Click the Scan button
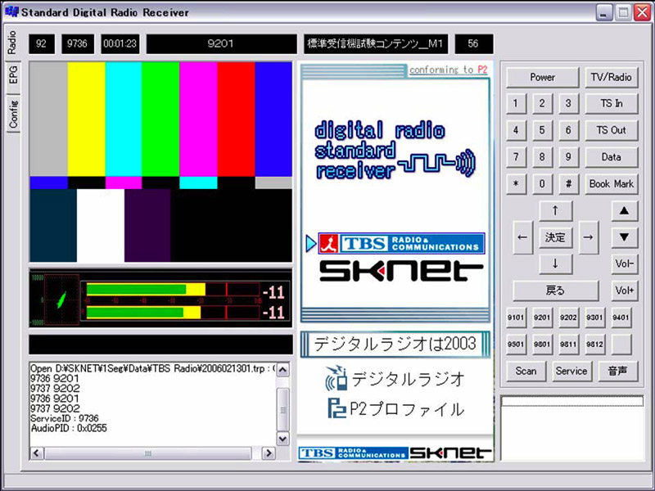The image size is (655, 491). tap(526, 371)
